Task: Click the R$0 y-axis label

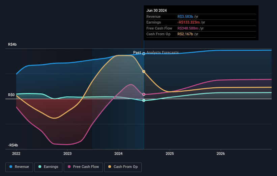Action: pos(11,95)
